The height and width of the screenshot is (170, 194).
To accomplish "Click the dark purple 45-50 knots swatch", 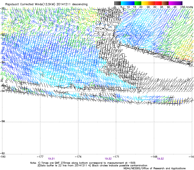I will point(179,3).
